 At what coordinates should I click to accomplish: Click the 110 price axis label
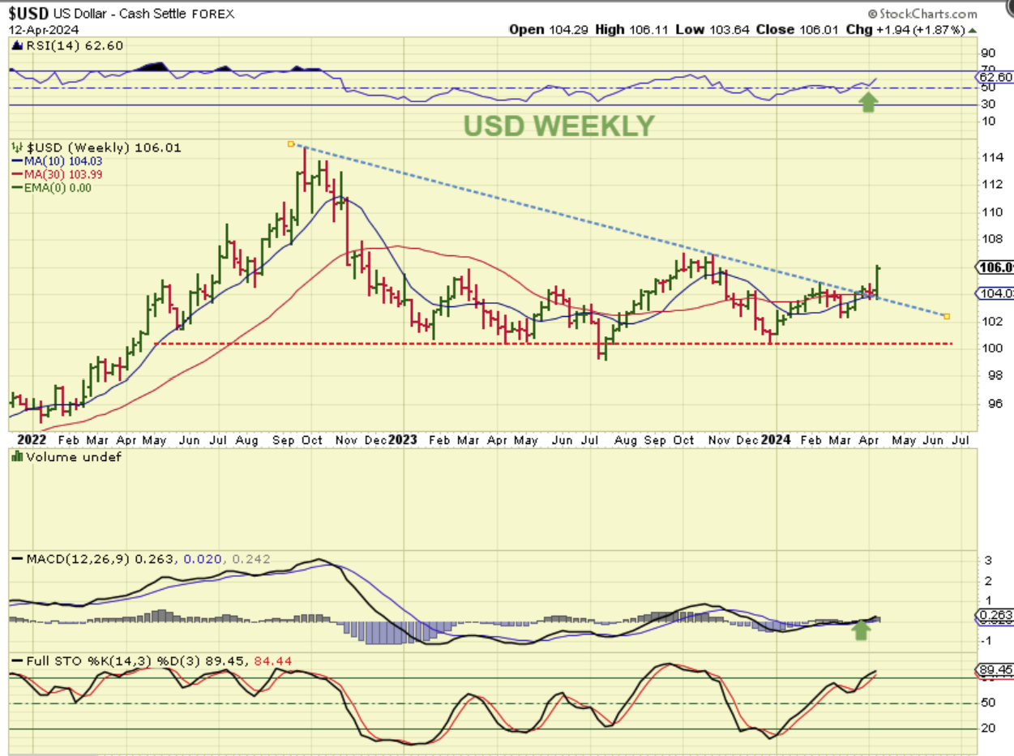(x=993, y=211)
